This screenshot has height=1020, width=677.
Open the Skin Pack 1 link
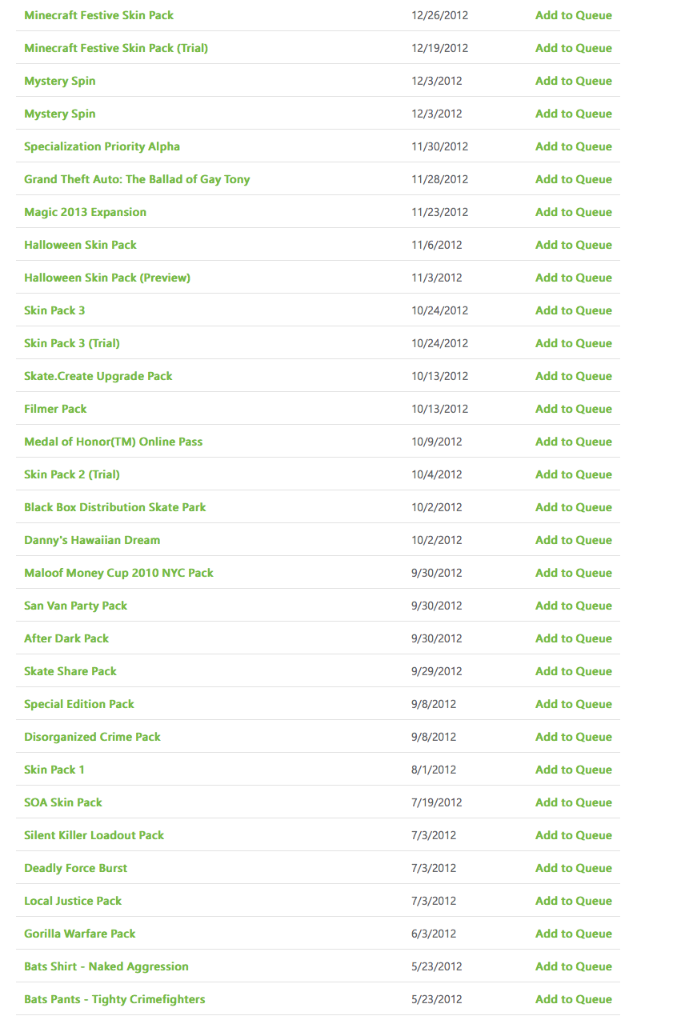pyautogui.click(x=54, y=770)
